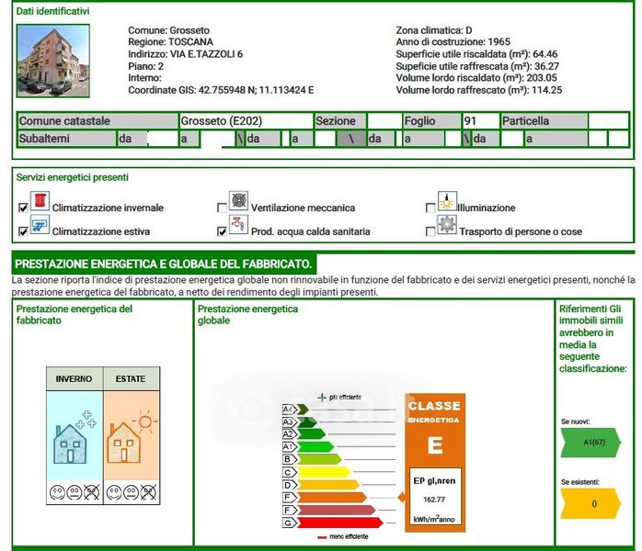
Task: Click the 'meno efficiente' legend label
Action: (349, 536)
